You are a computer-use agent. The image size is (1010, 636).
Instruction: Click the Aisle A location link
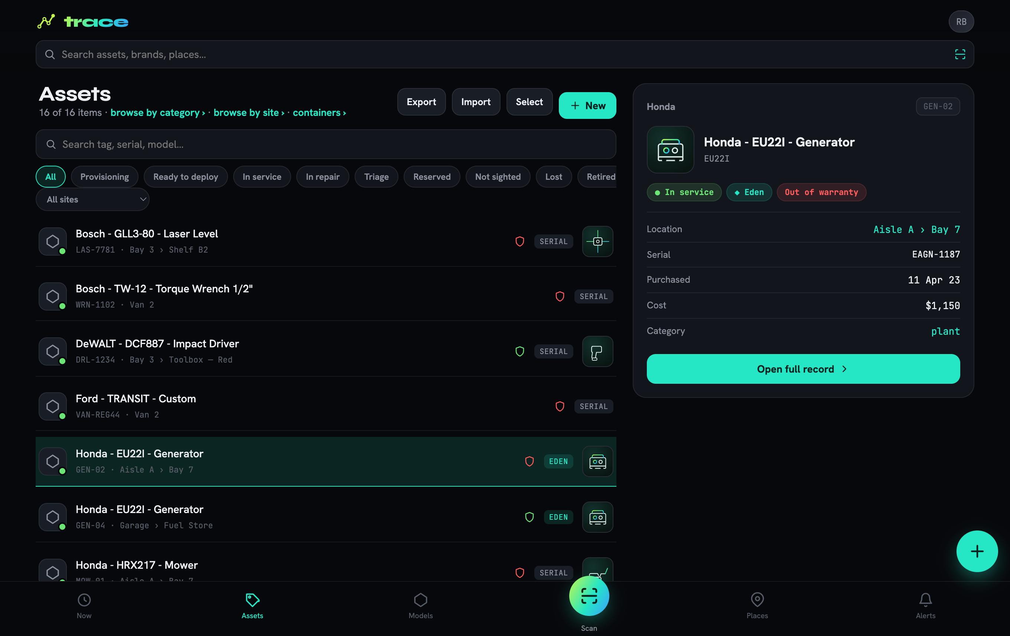tap(893, 230)
